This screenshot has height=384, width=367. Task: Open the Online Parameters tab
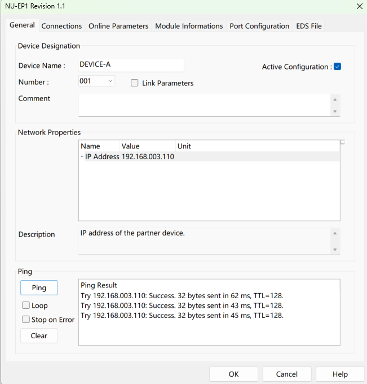(x=118, y=26)
